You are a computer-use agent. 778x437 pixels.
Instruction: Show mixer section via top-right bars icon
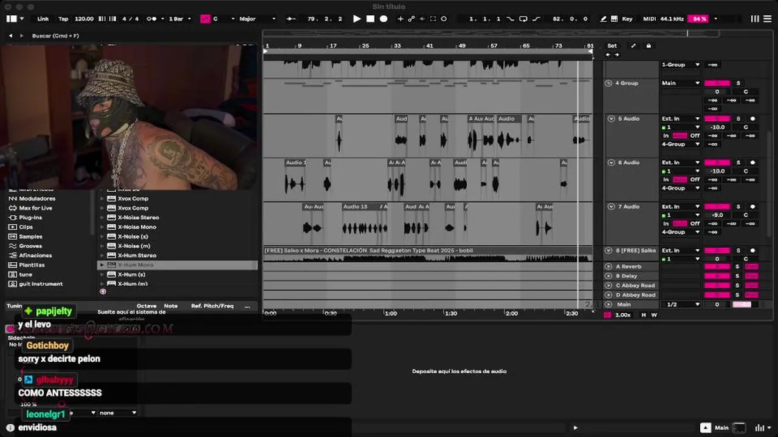(755, 19)
